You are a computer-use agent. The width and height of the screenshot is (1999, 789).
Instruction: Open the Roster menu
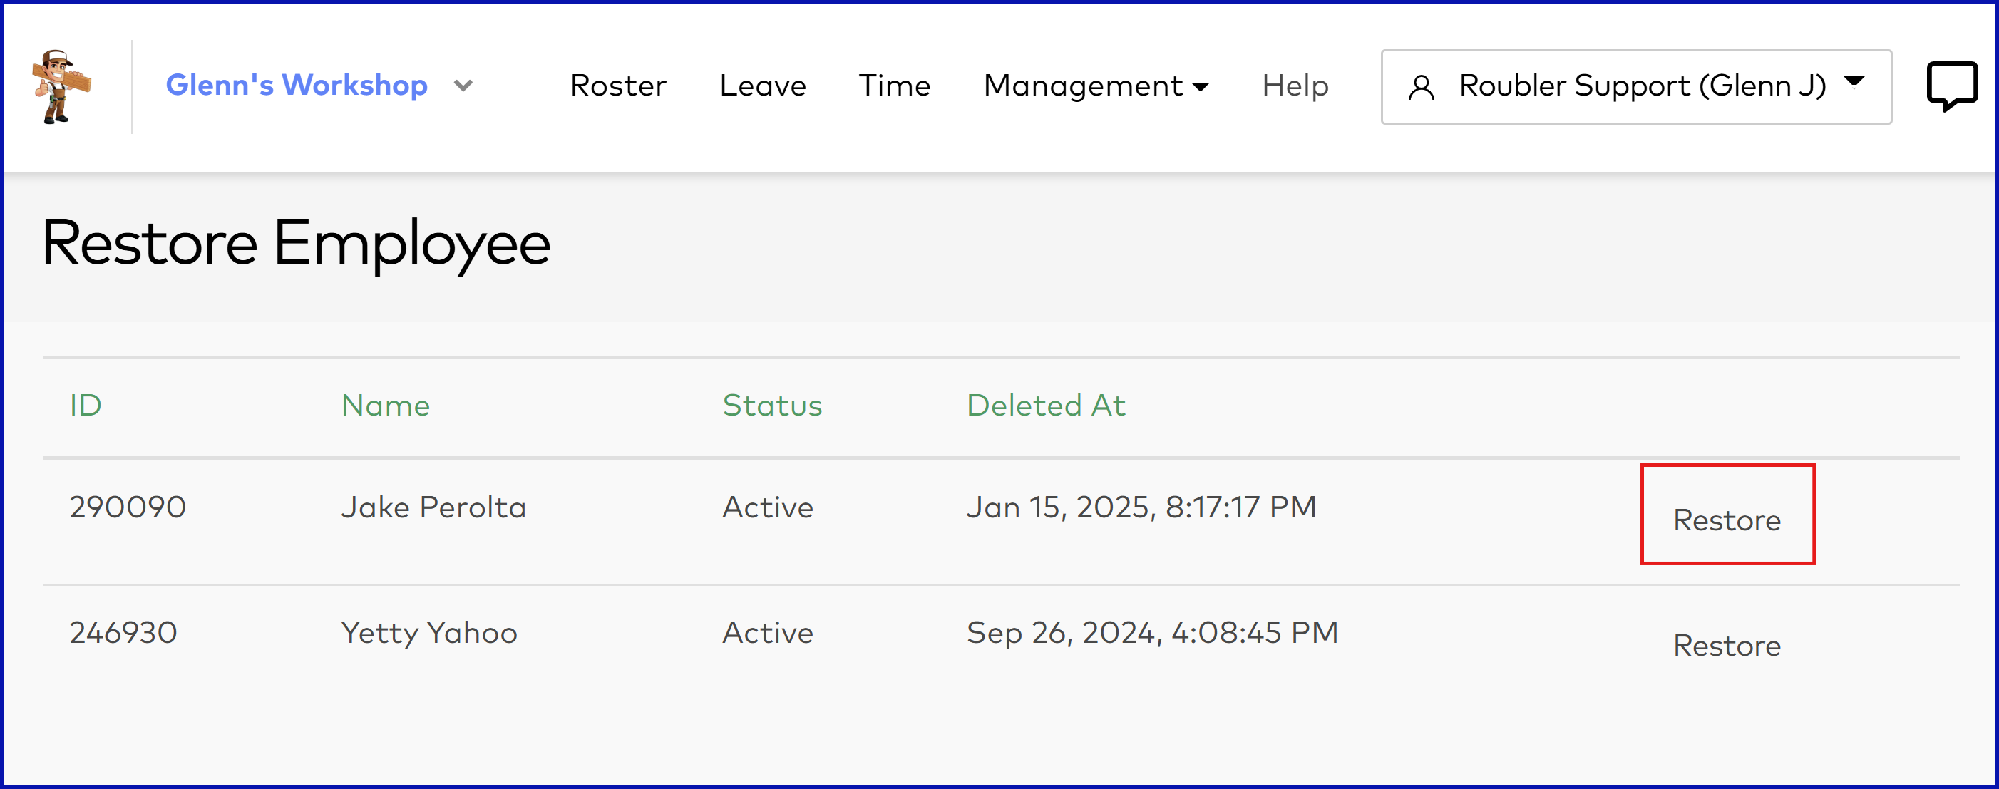click(x=617, y=86)
